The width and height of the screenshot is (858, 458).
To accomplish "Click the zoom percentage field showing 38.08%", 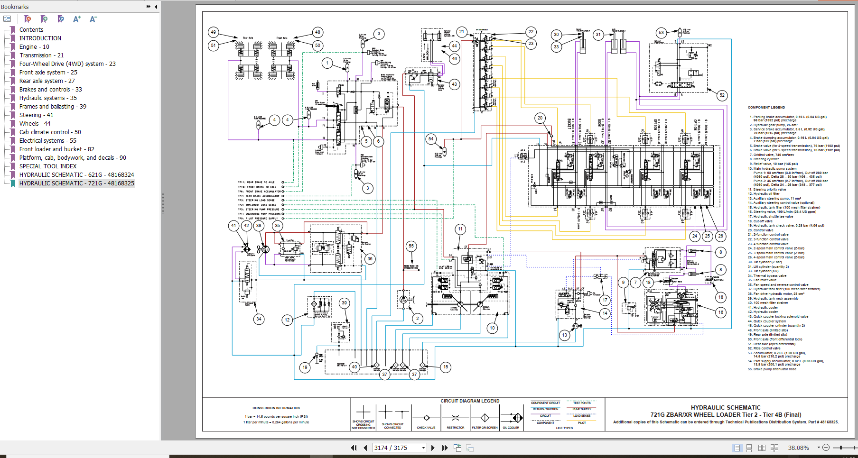I will [799, 448].
